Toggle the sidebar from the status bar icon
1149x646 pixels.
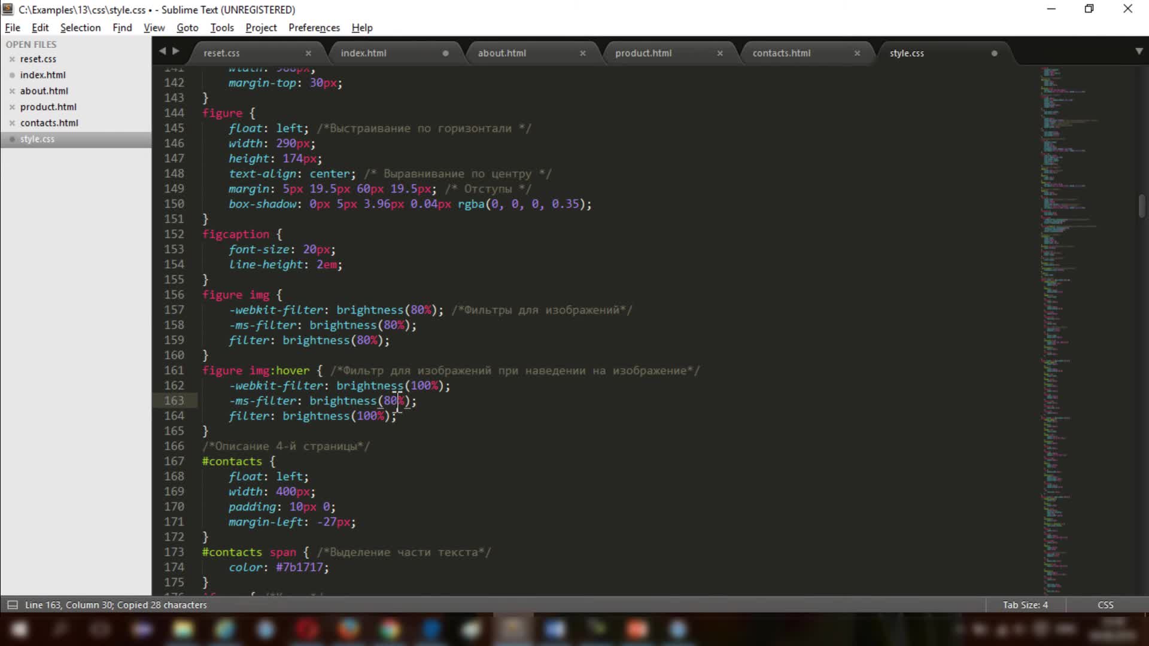coord(12,605)
